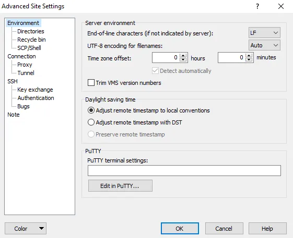Click into the PuTTY terminal settings field
This screenshot has height=238, width=293.
[184, 170]
